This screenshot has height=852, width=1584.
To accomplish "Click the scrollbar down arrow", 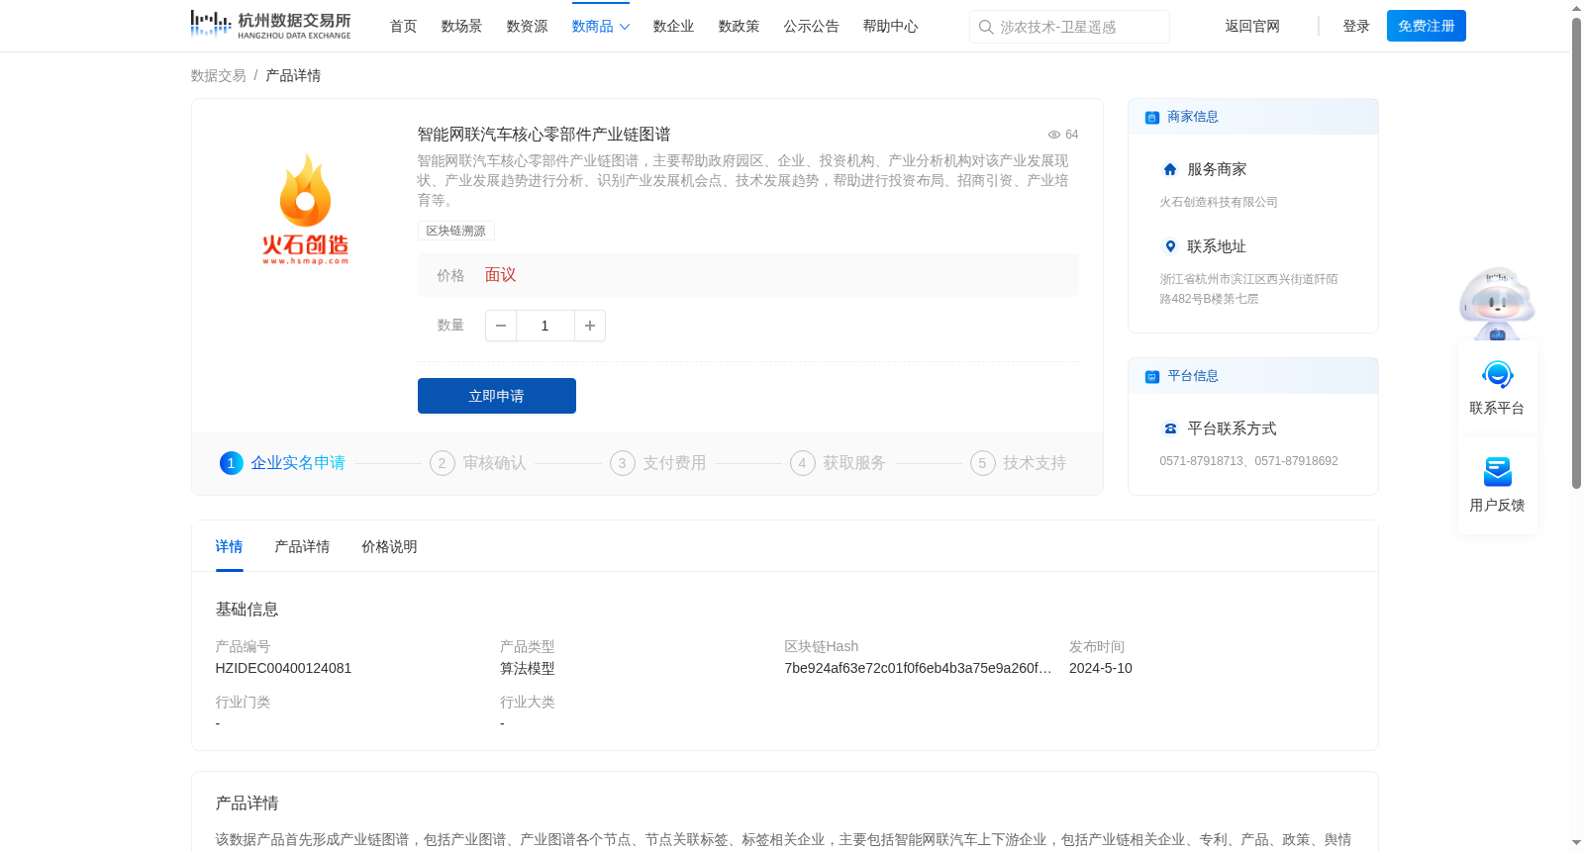I will click(1576, 843).
